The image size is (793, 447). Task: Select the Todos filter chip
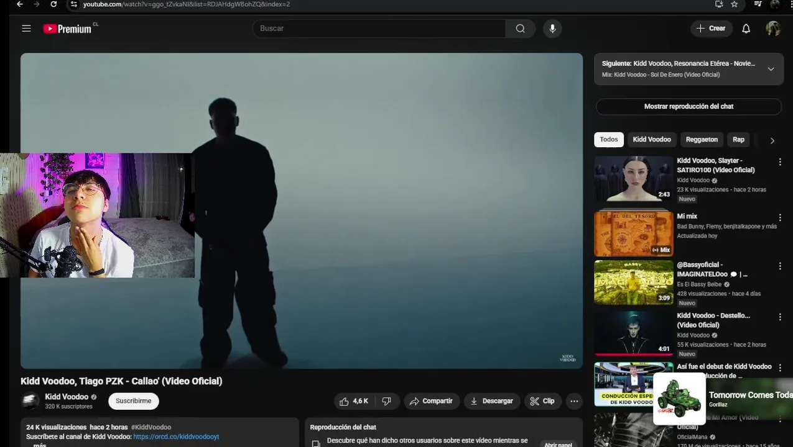(x=609, y=140)
